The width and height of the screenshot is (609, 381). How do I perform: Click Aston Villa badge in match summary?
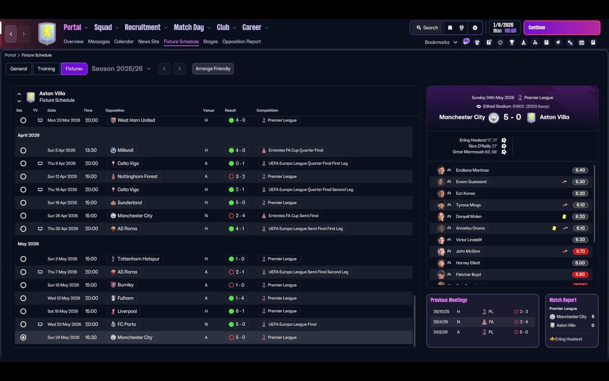point(531,117)
